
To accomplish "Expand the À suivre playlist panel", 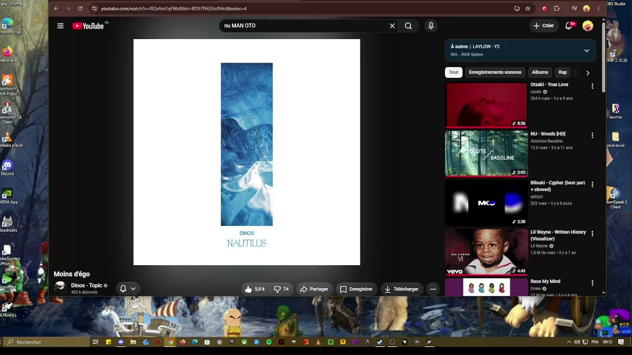I will point(587,50).
